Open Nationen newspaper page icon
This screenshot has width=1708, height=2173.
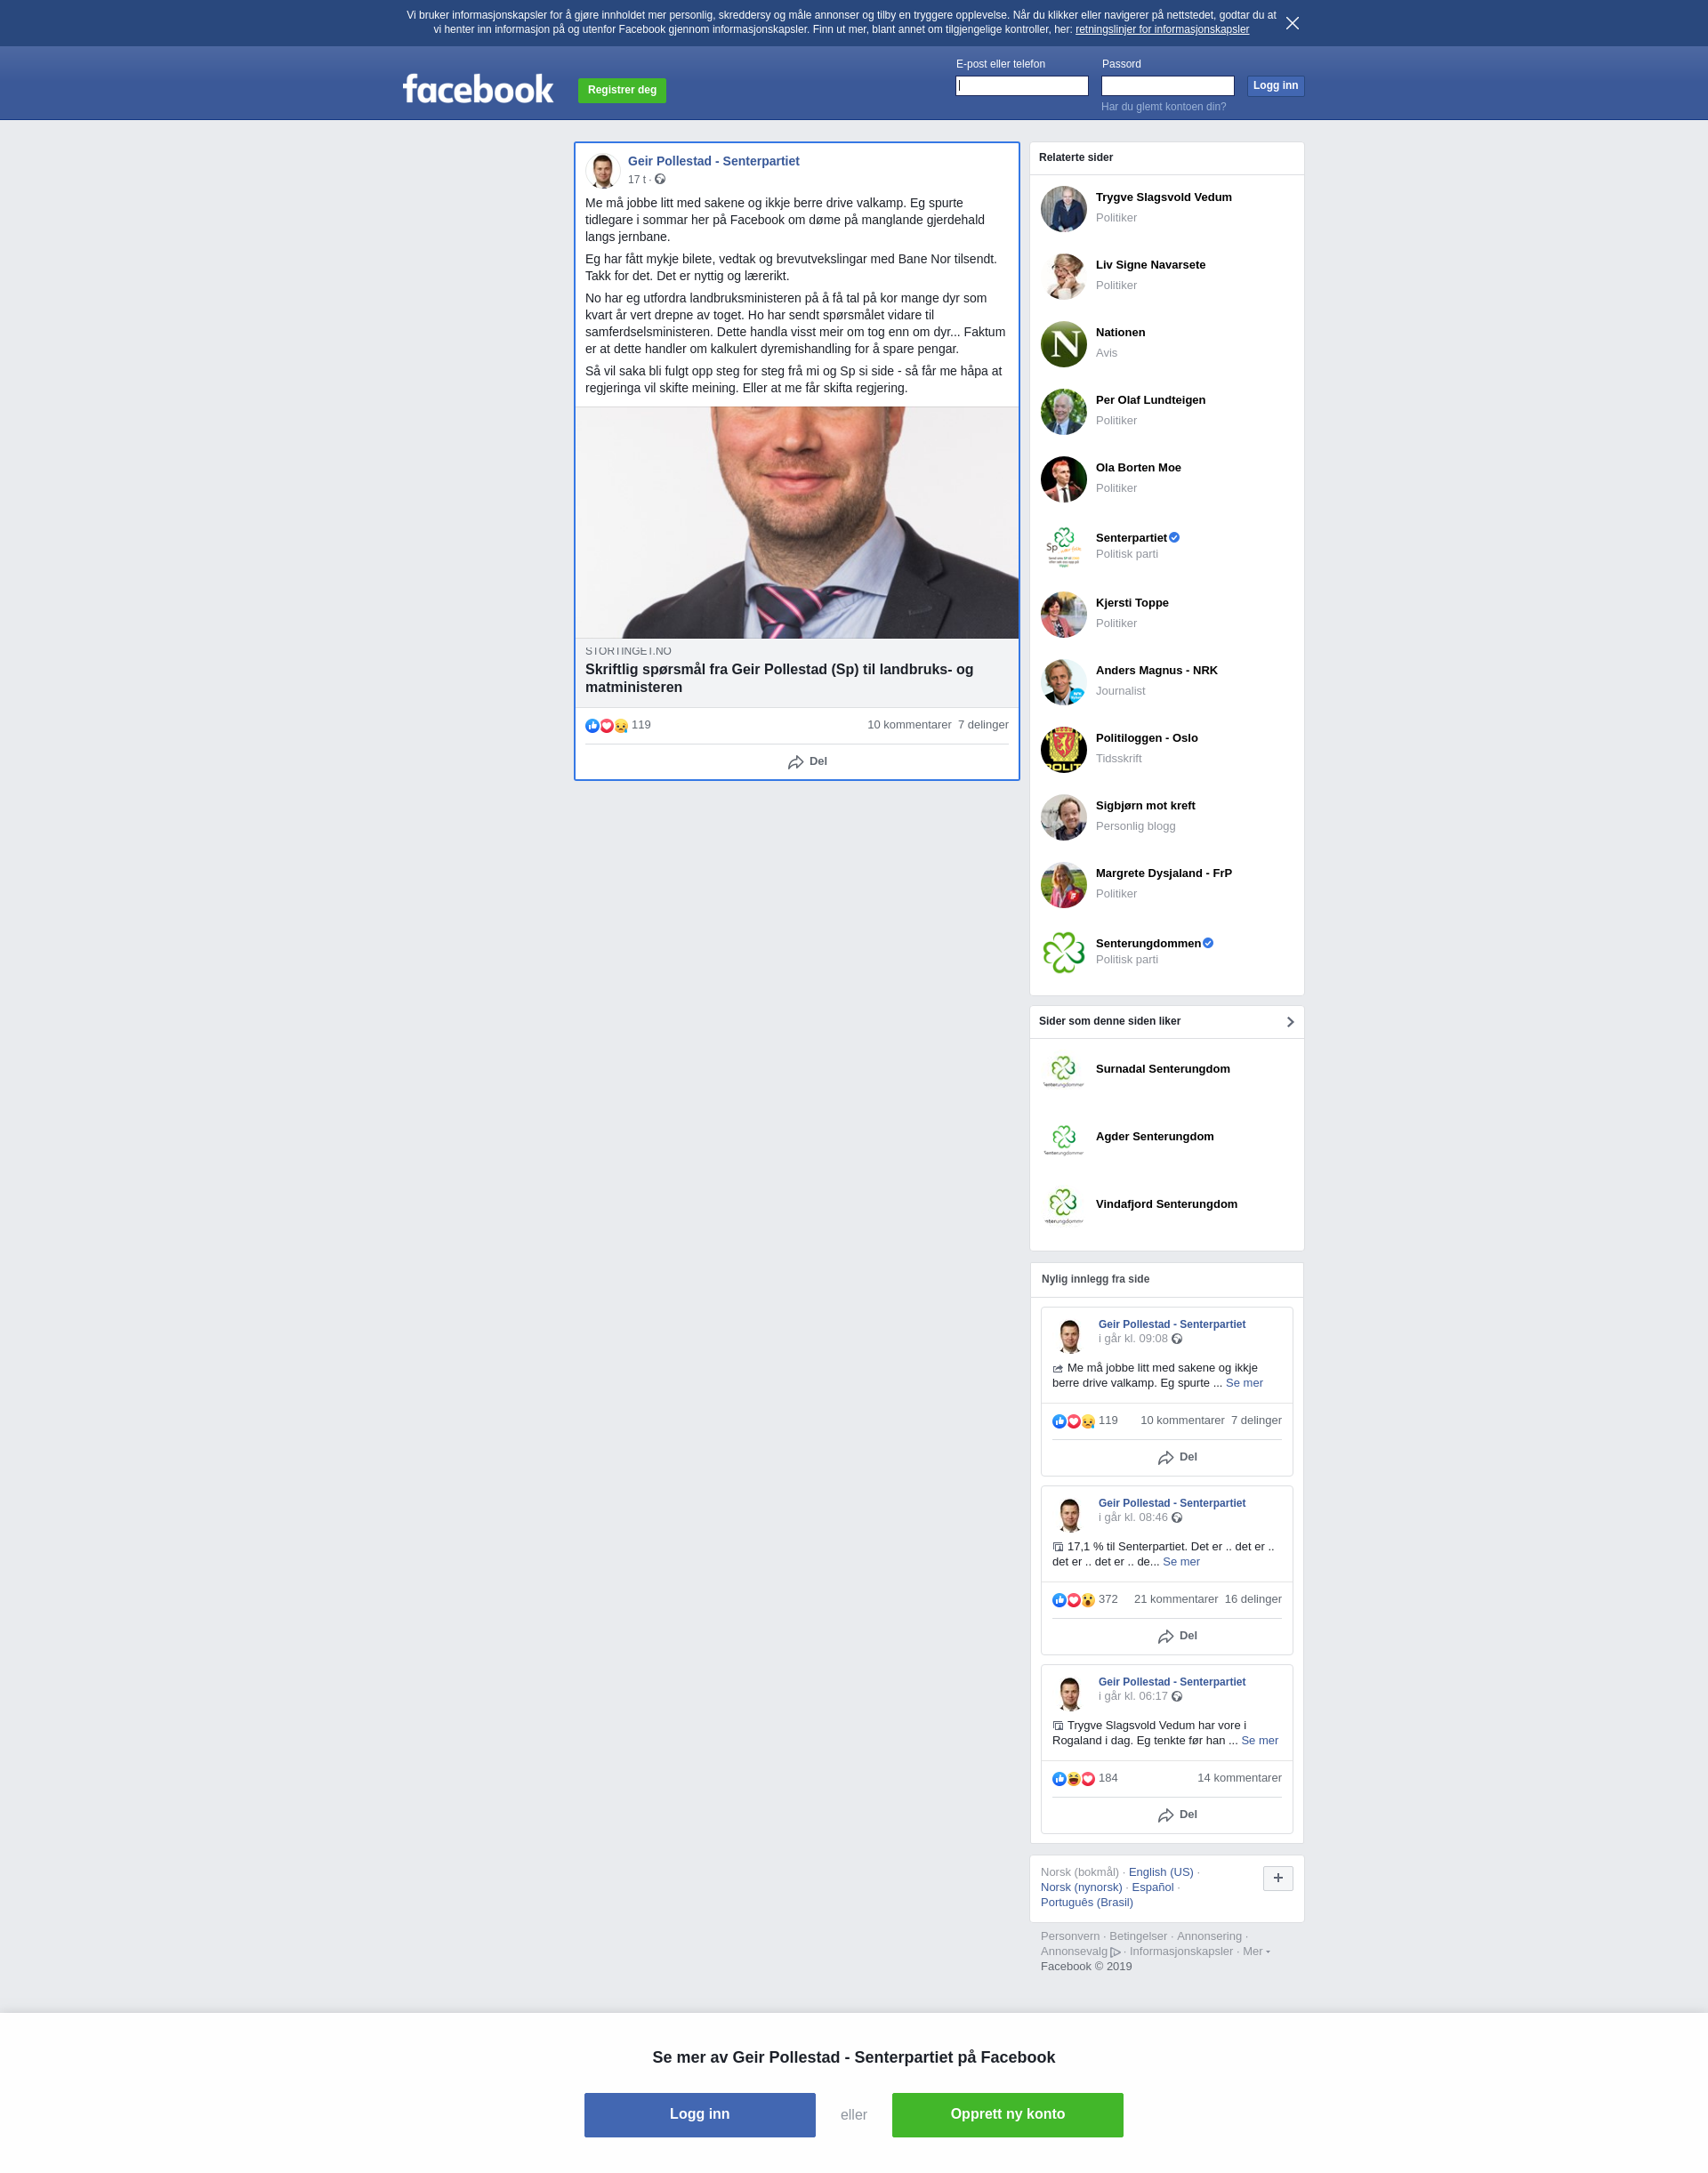[x=1063, y=344]
